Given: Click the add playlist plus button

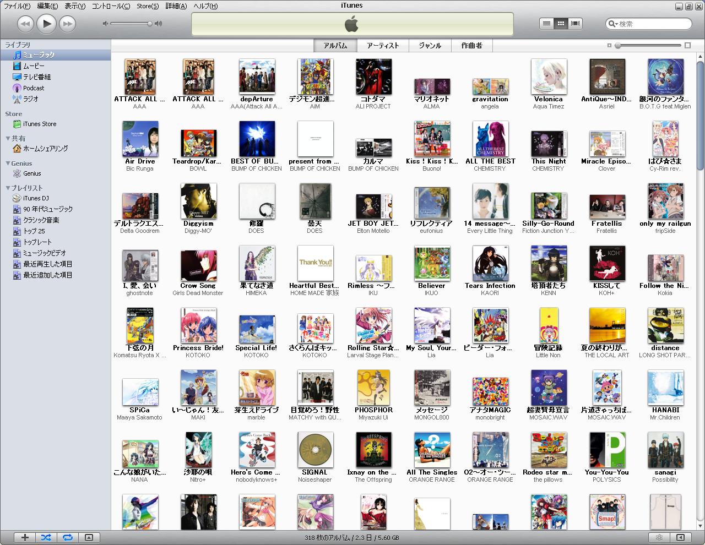Looking at the screenshot, I should [x=25, y=537].
